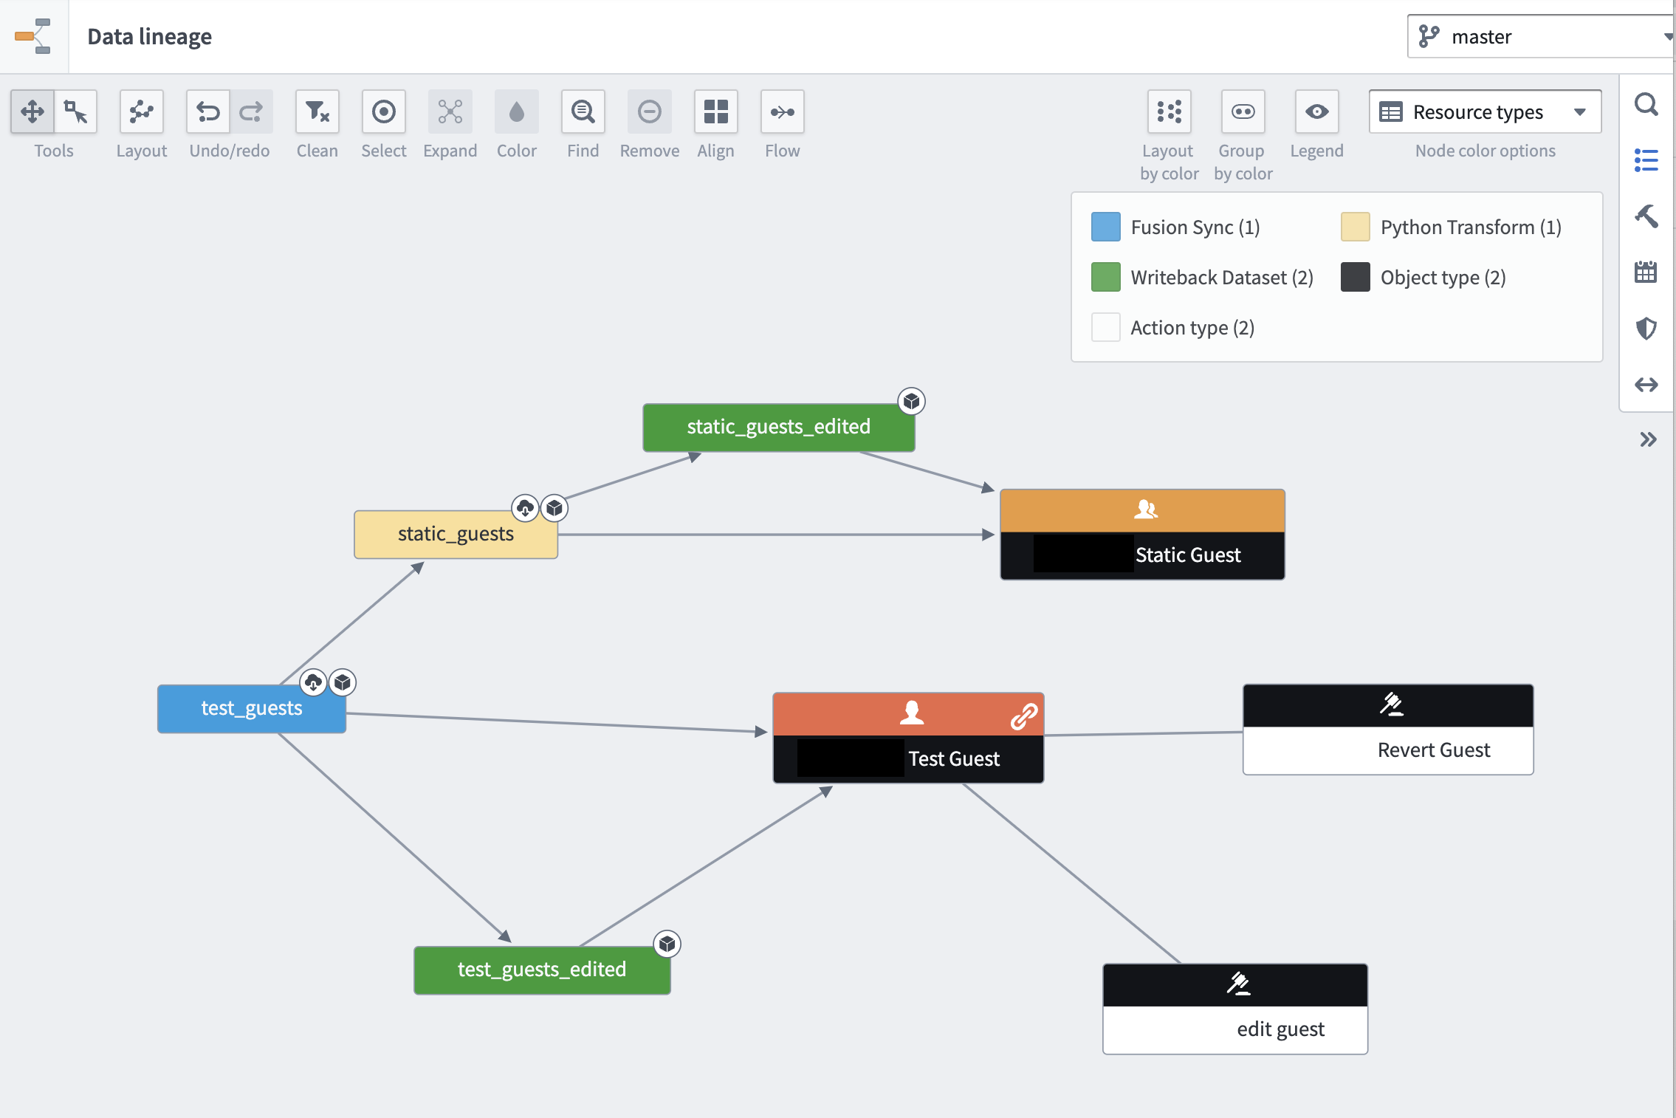The width and height of the screenshot is (1676, 1118).
Task: Open the list view sidebar tab
Action: [x=1646, y=160]
